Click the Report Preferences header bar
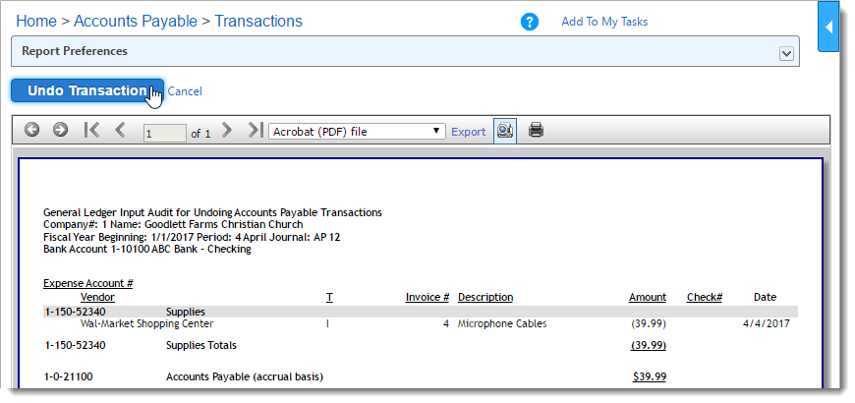The width and height of the screenshot is (855, 403). [393, 51]
